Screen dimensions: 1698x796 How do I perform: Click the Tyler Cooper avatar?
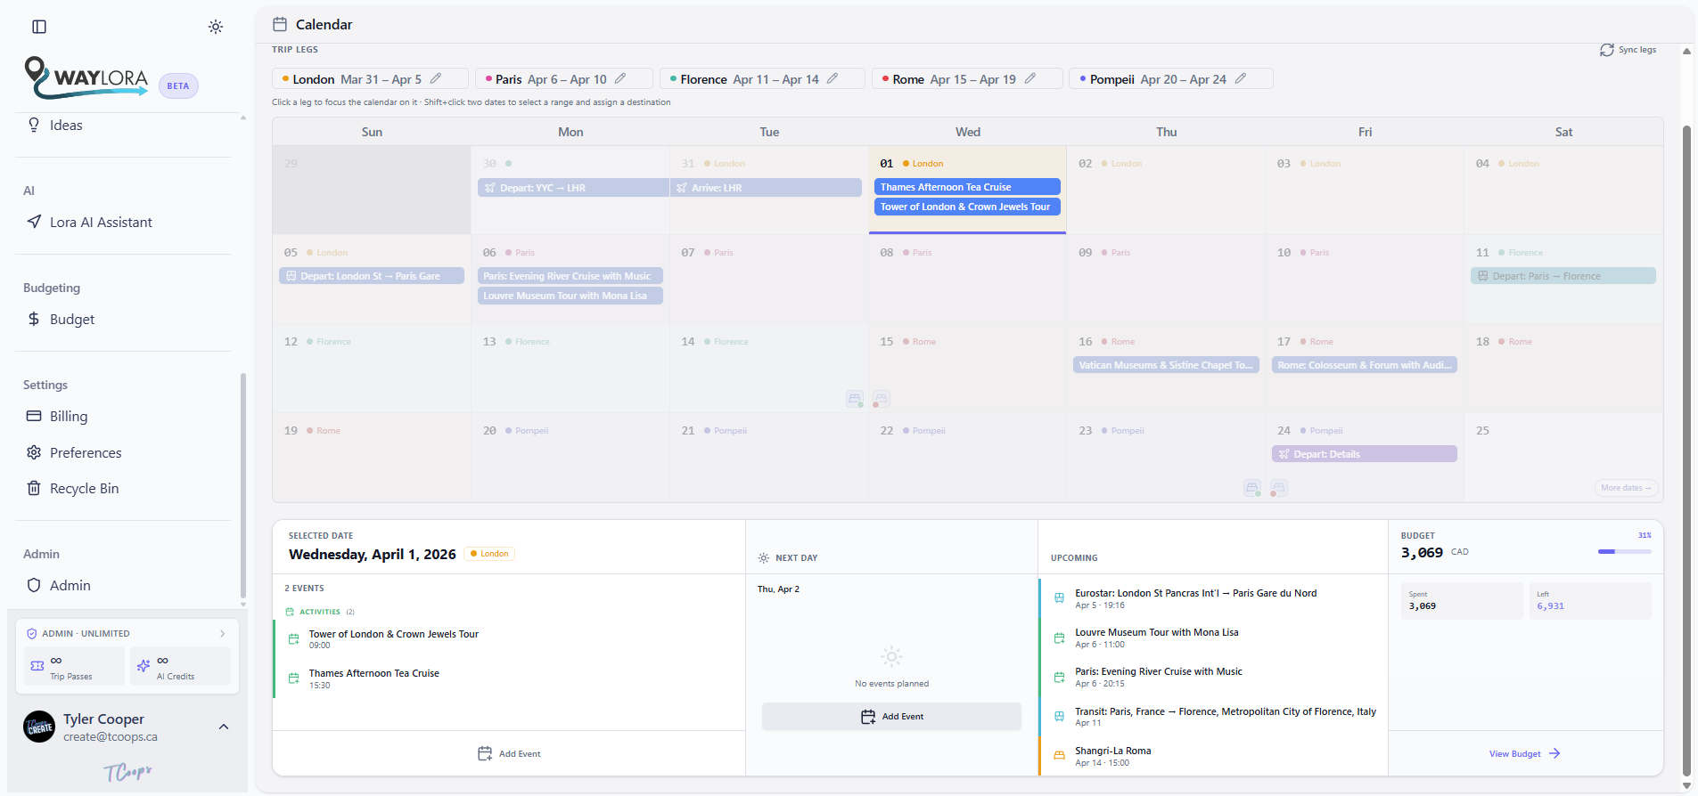coord(39,727)
